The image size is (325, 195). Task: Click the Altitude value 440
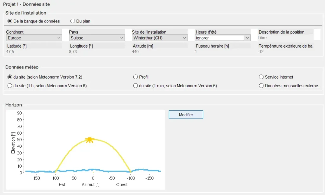pyautogui.click(x=136, y=52)
